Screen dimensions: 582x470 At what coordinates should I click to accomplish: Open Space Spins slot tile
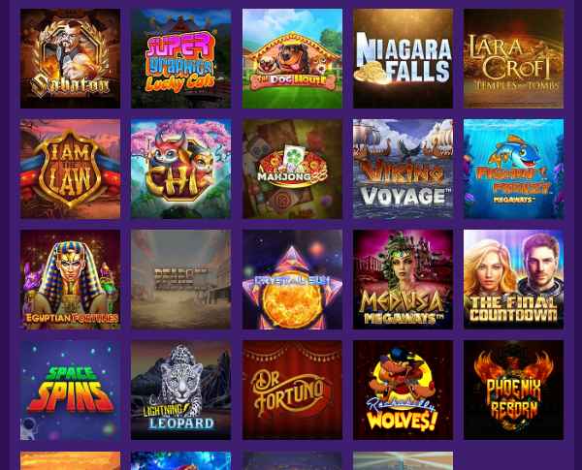pyautogui.click(x=70, y=391)
